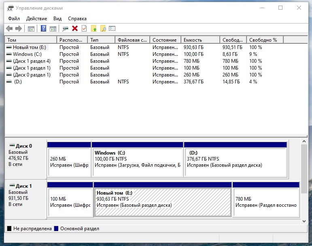This screenshot has height=246, width=312.
Task: Sort by the Емкость column header
Action: [201, 40]
